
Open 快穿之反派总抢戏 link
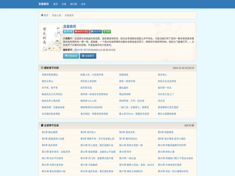(167, 81)
